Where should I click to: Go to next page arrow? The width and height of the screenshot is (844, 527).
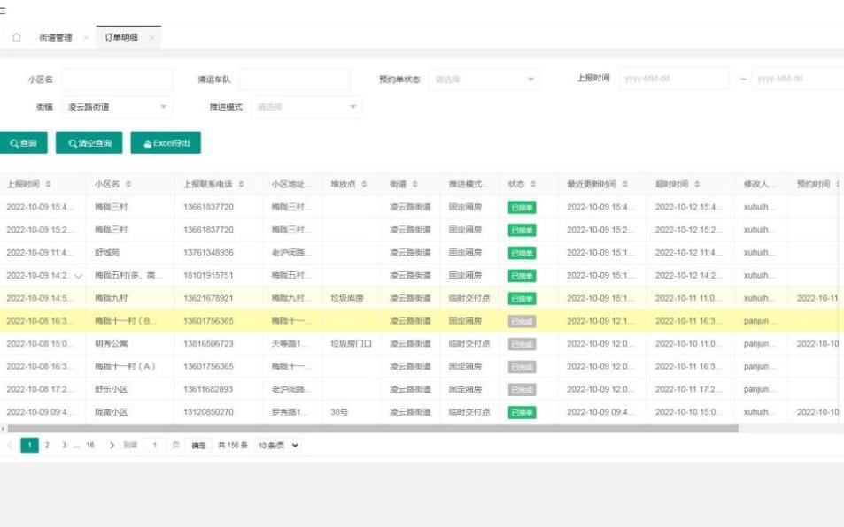point(112,446)
